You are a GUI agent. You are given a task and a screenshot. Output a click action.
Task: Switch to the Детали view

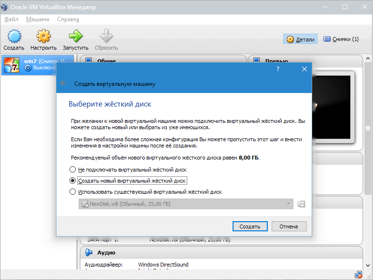[300, 39]
